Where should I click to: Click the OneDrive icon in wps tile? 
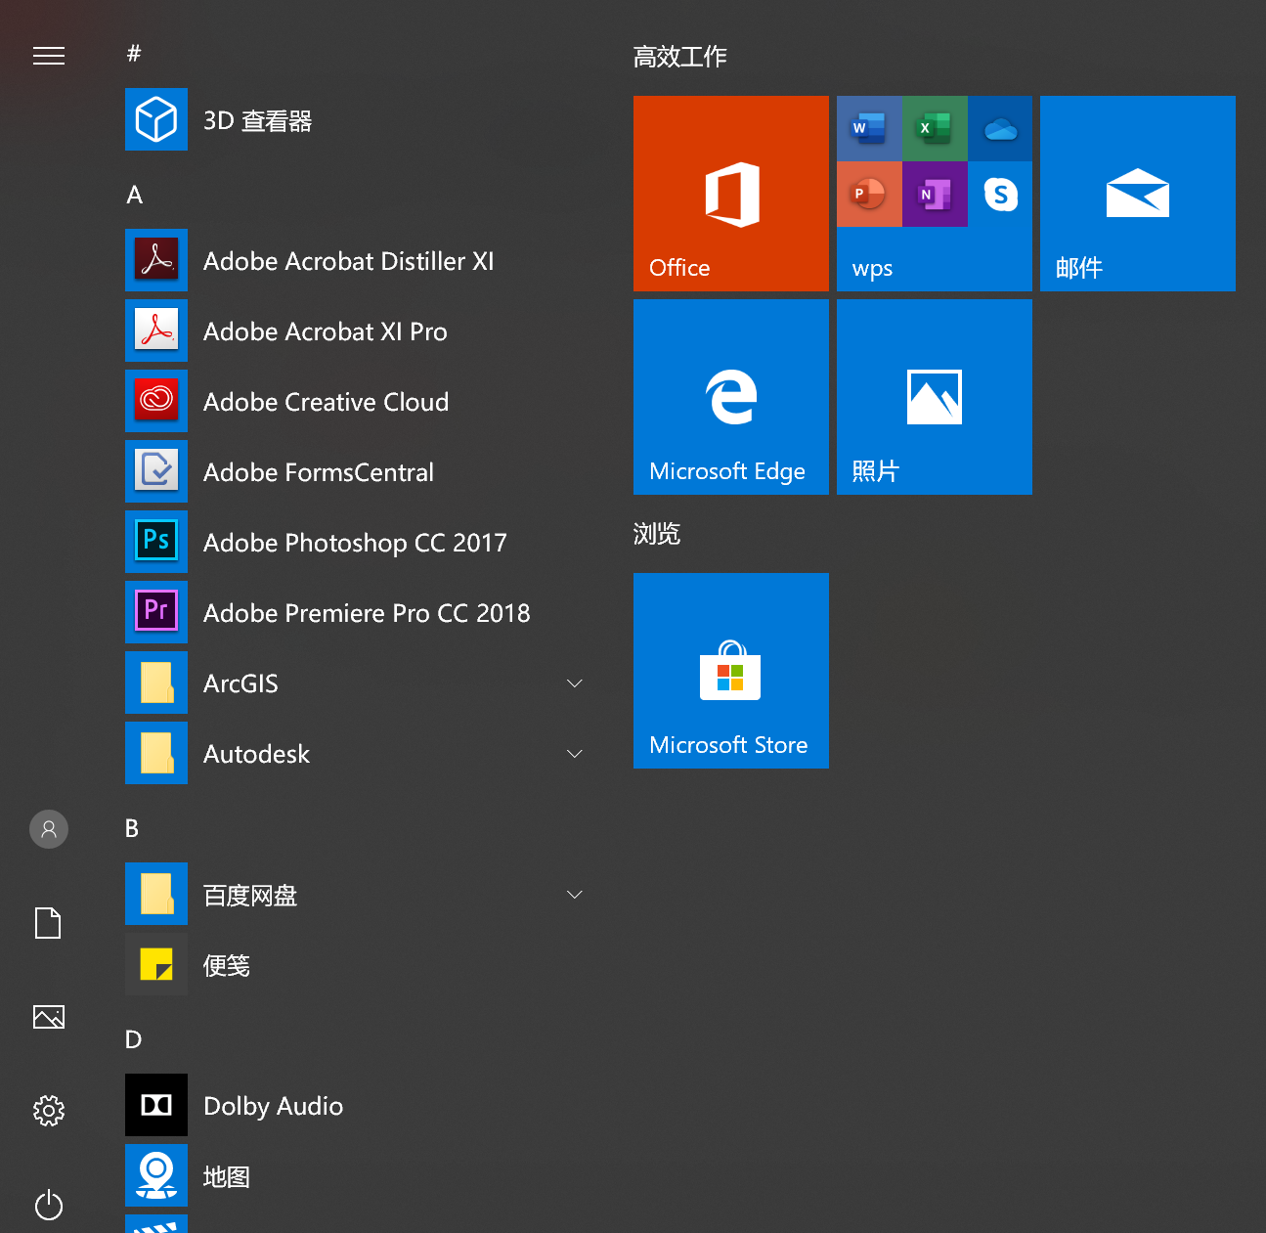[x=1000, y=128]
